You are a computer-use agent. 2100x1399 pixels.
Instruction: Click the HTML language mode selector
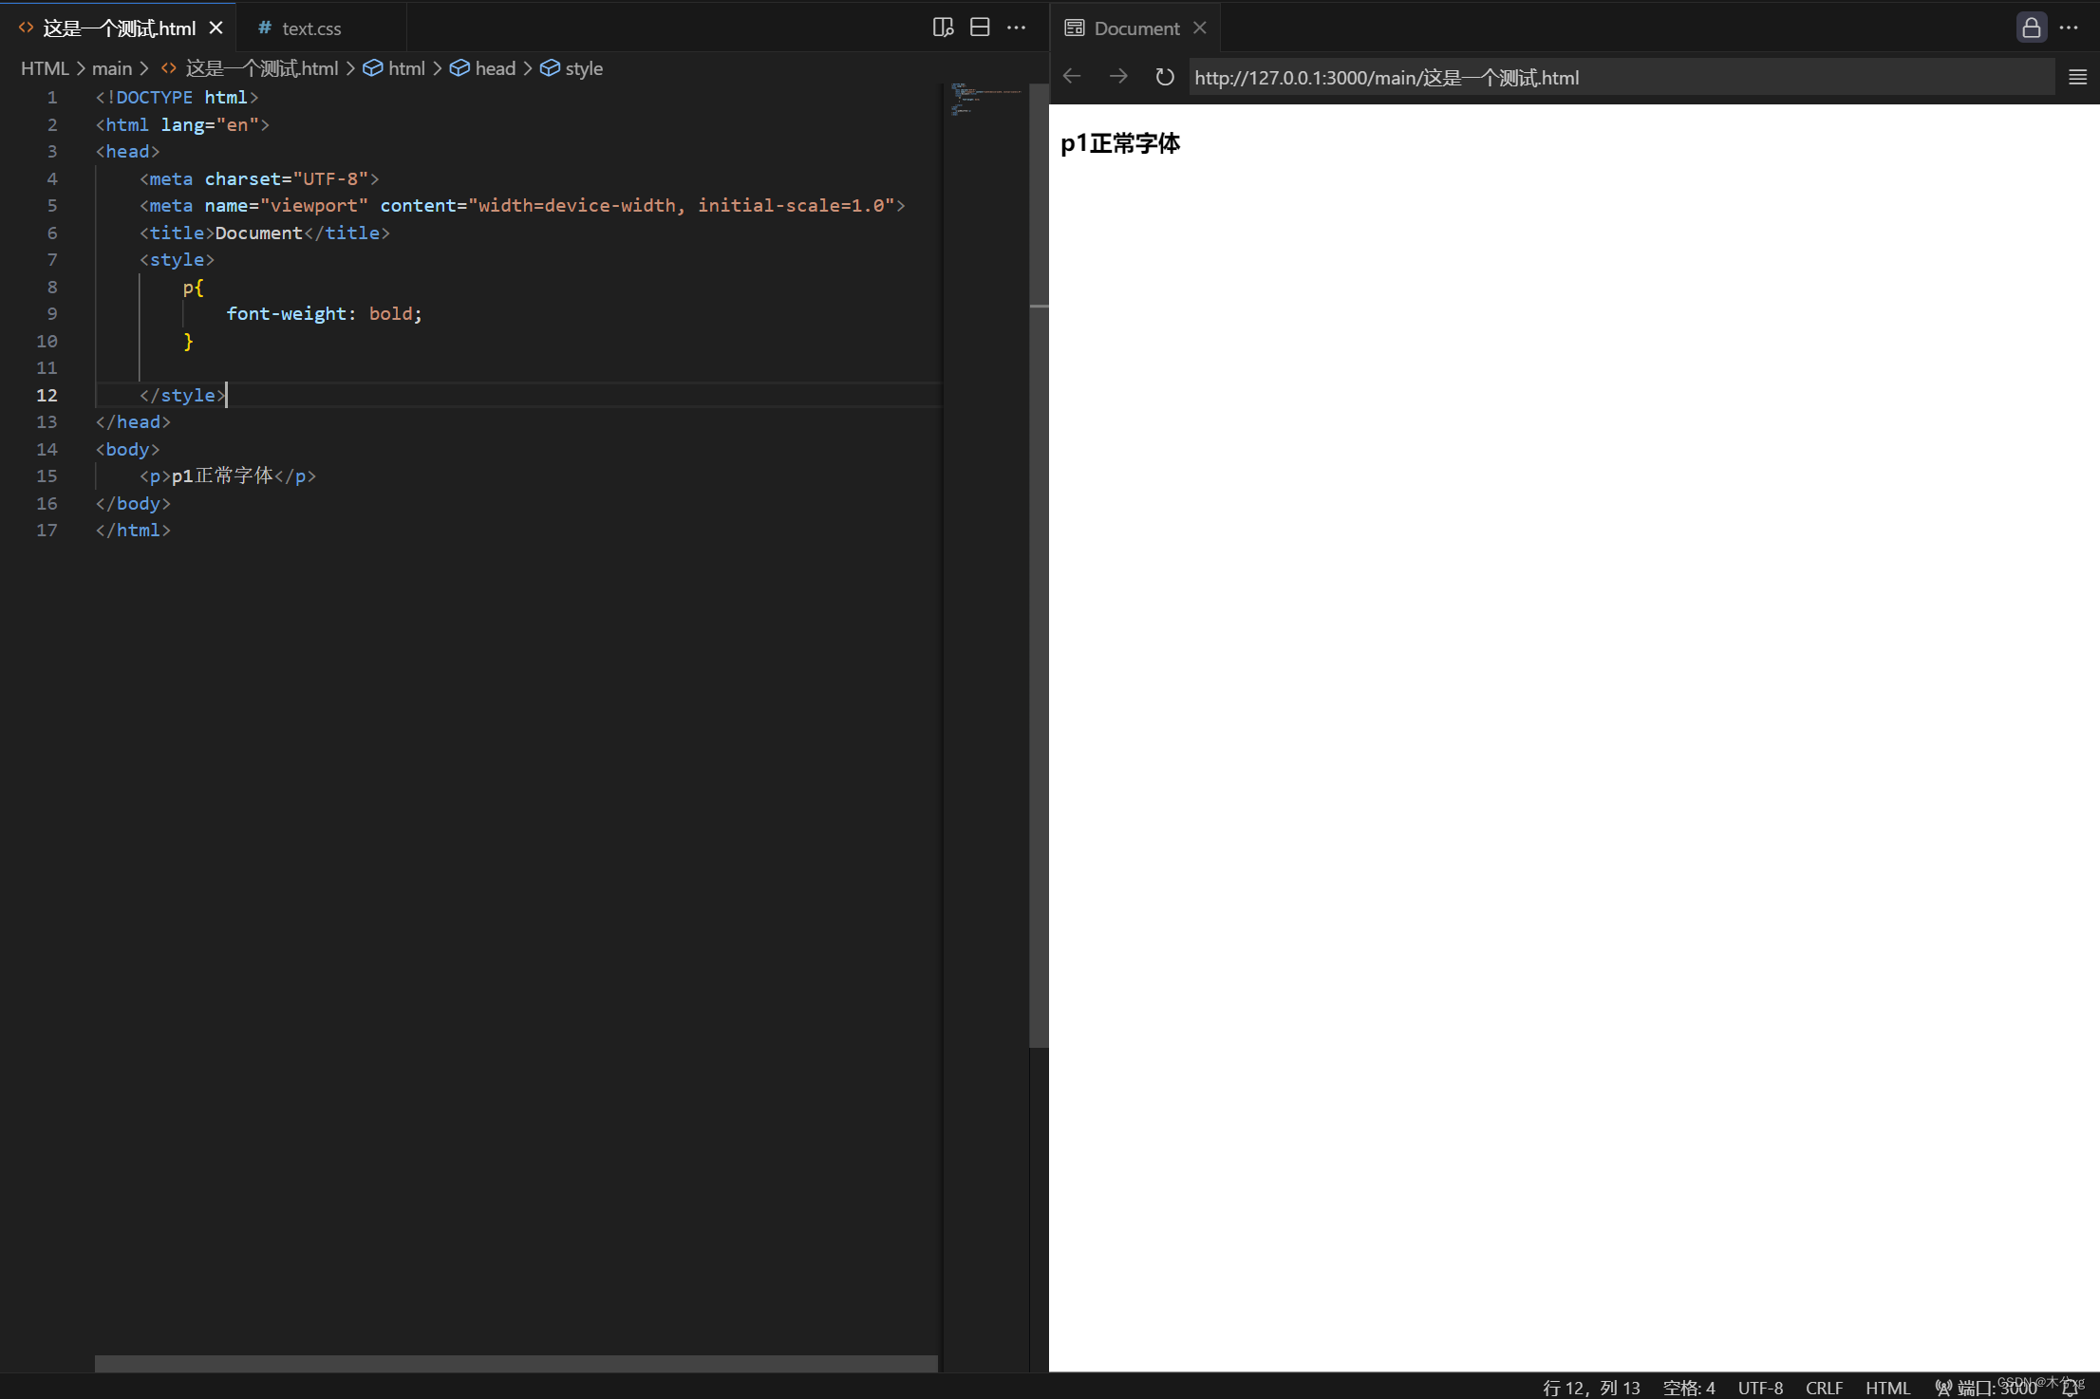(x=1886, y=1388)
